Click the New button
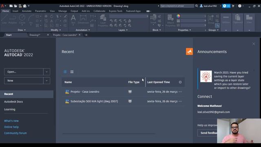Viewport: 261px width, 147px height. (24, 81)
